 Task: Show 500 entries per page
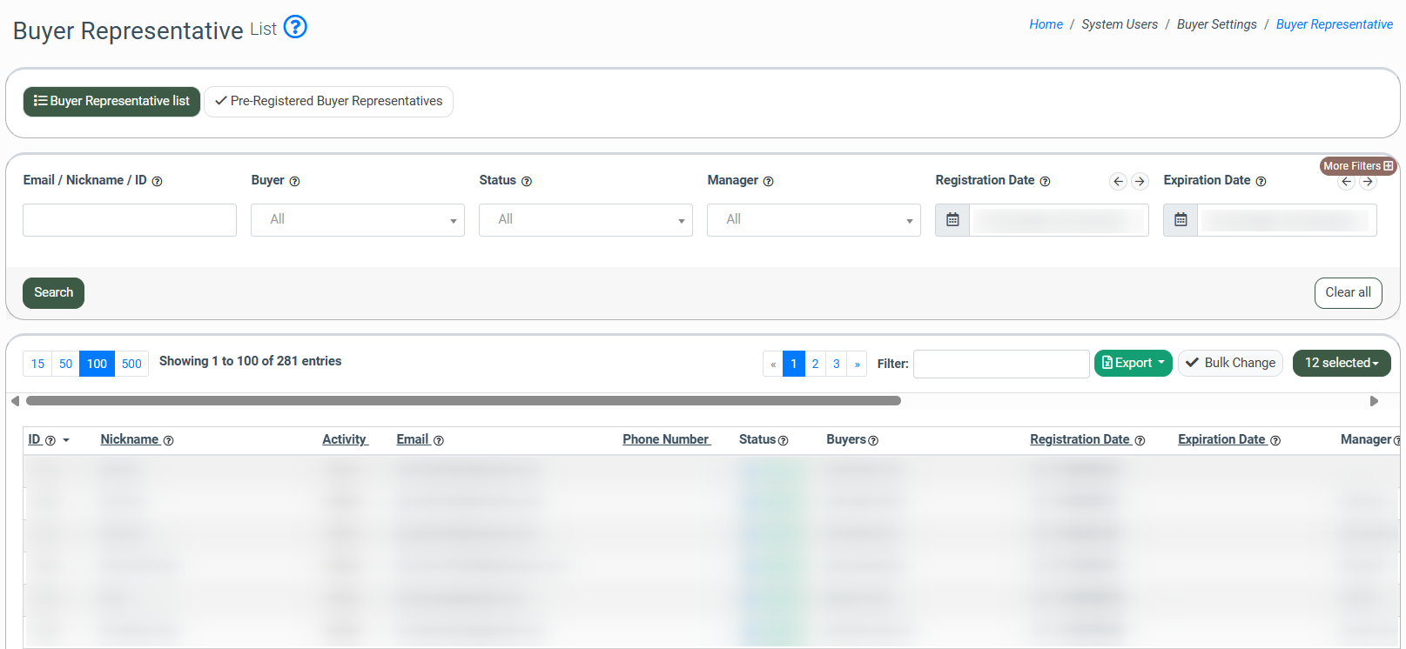pyautogui.click(x=131, y=364)
